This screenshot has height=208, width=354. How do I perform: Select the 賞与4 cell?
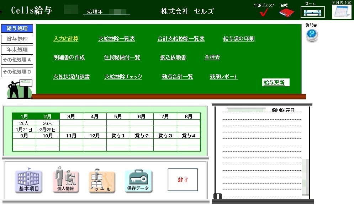click(189, 136)
